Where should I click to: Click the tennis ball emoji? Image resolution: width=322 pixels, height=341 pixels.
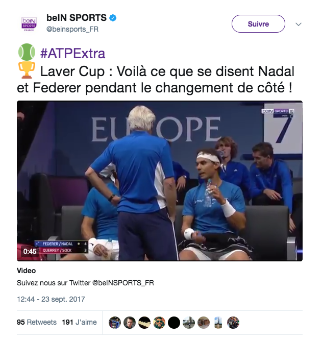pyautogui.click(x=27, y=52)
